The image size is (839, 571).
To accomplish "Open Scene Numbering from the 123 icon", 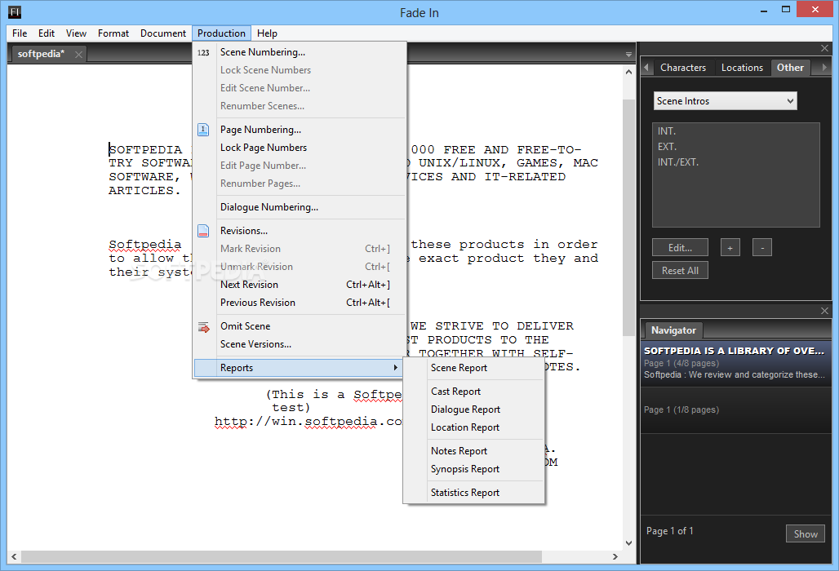I will (203, 52).
